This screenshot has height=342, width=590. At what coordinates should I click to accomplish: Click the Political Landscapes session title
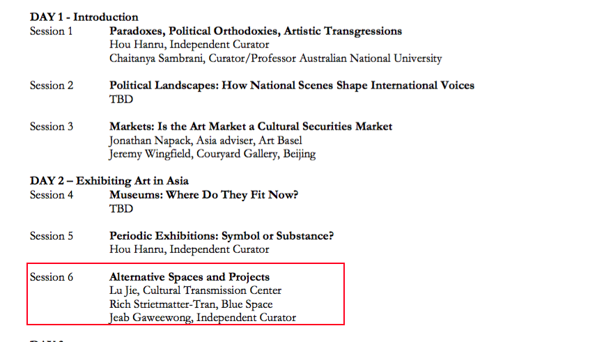coord(292,86)
